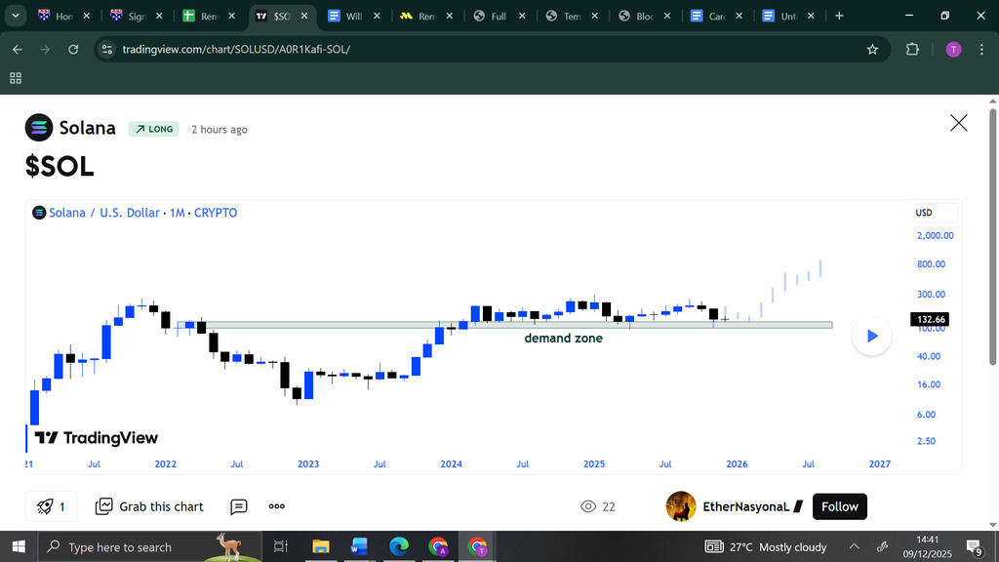Open comments via the speech bubble icon
Image resolution: width=999 pixels, height=562 pixels.
pyautogui.click(x=239, y=506)
